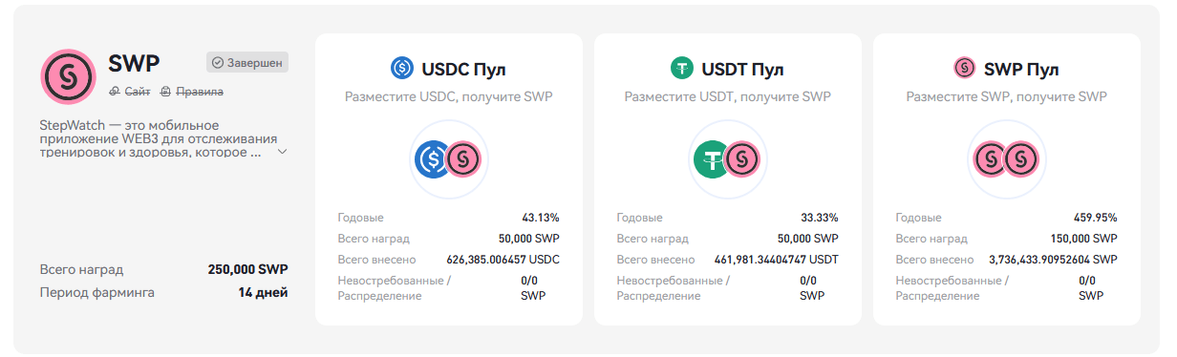Click the double SWP token pair graphic
Viewport: 1177px width, 357px height.
tap(1006, 158)
